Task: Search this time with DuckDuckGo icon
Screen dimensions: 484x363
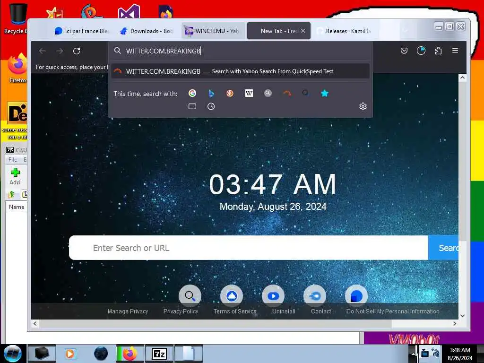Action: click(230, 93)
